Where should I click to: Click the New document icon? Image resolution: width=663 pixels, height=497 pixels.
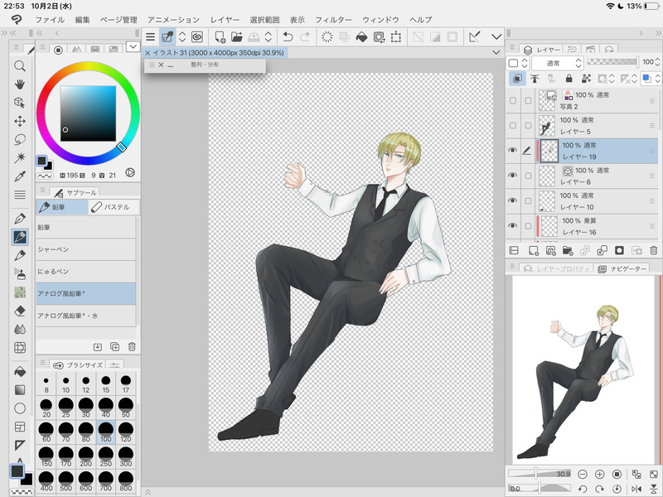click(220, 36)
